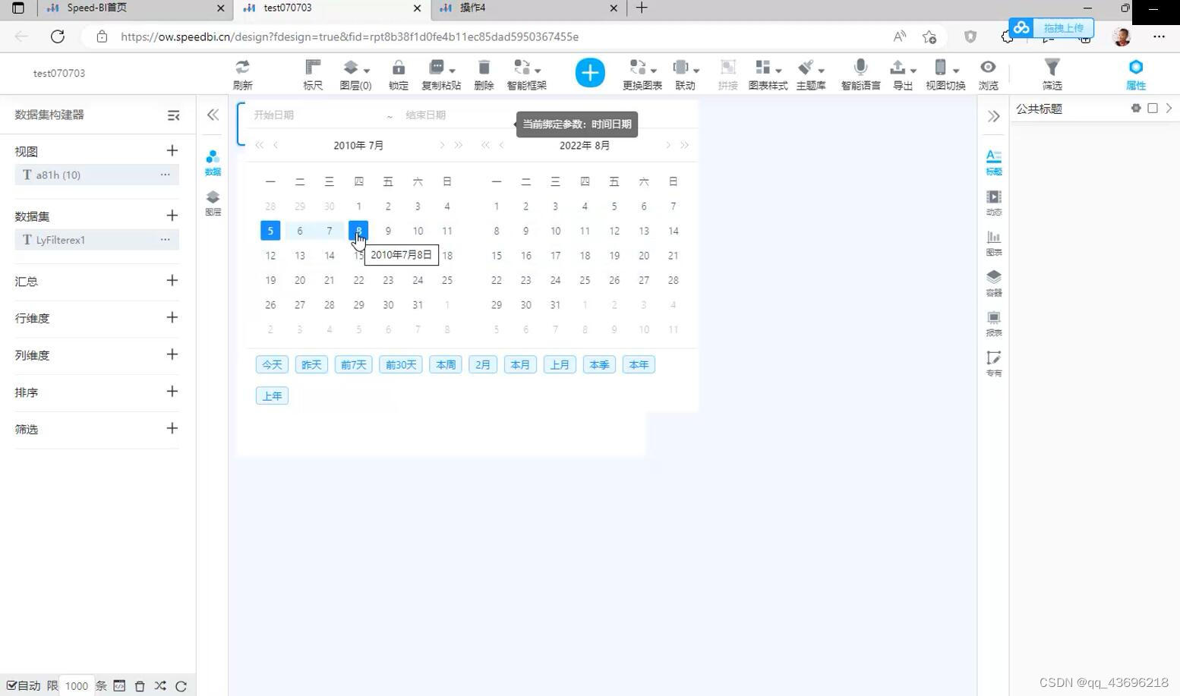Add a 汇总 item with plus
The height and width of the screenshot is (696, 1180).
pyautogui.click(x=172, y=280)
